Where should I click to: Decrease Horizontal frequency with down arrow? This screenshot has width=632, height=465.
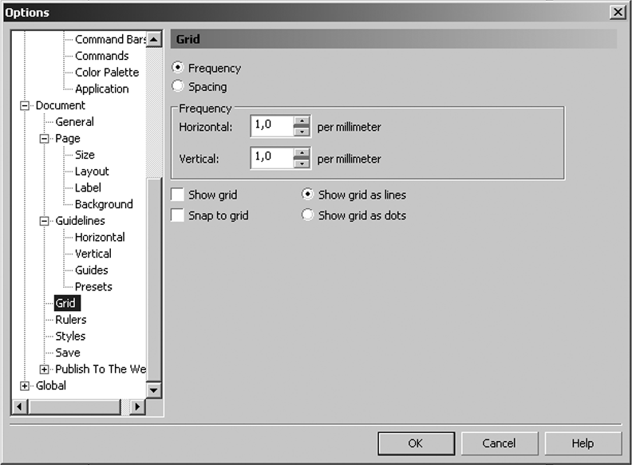(302, 132)
